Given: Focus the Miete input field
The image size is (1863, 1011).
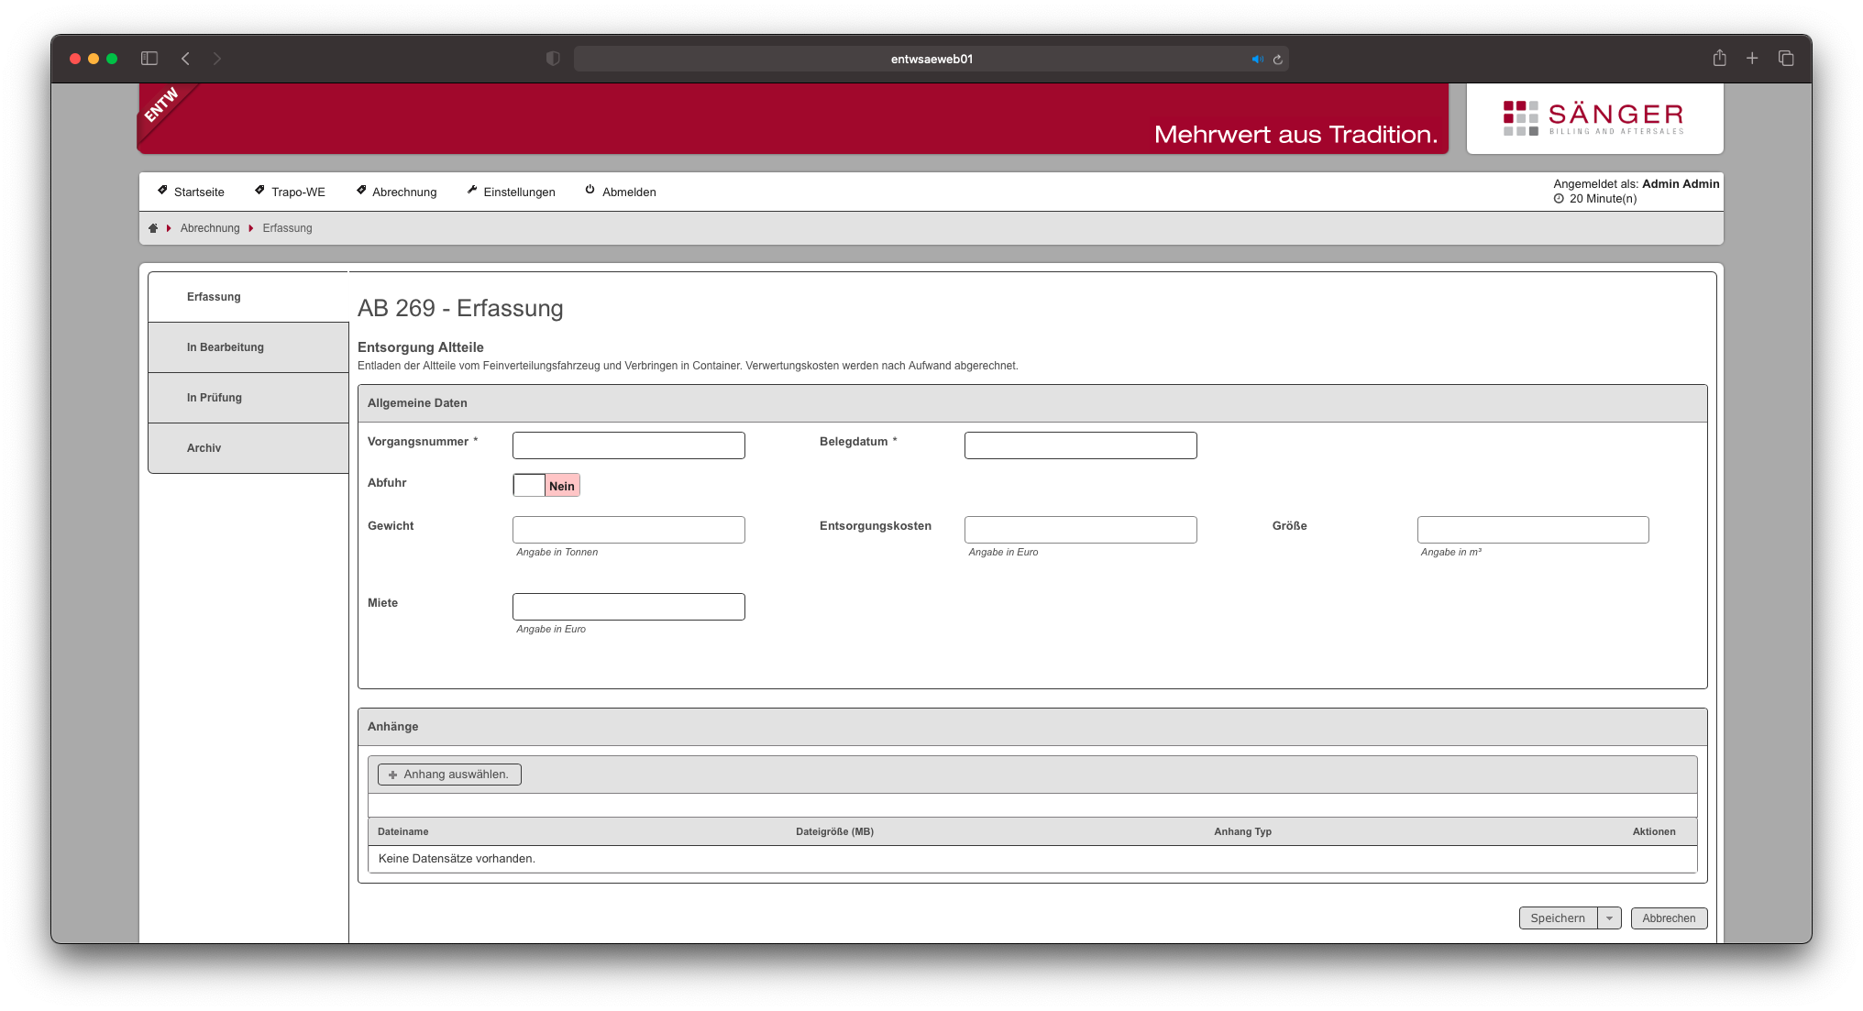Looking at the screenshot, I should (629, 607).
